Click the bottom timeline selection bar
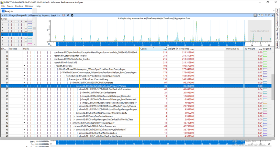The width and height of the screenshot is (280, 147). point(150,142)
